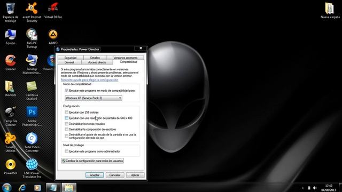The image size is (342, 192).
Task: Click the Show desktop strip
Action: pyautogui.click(x=340, y=187)
